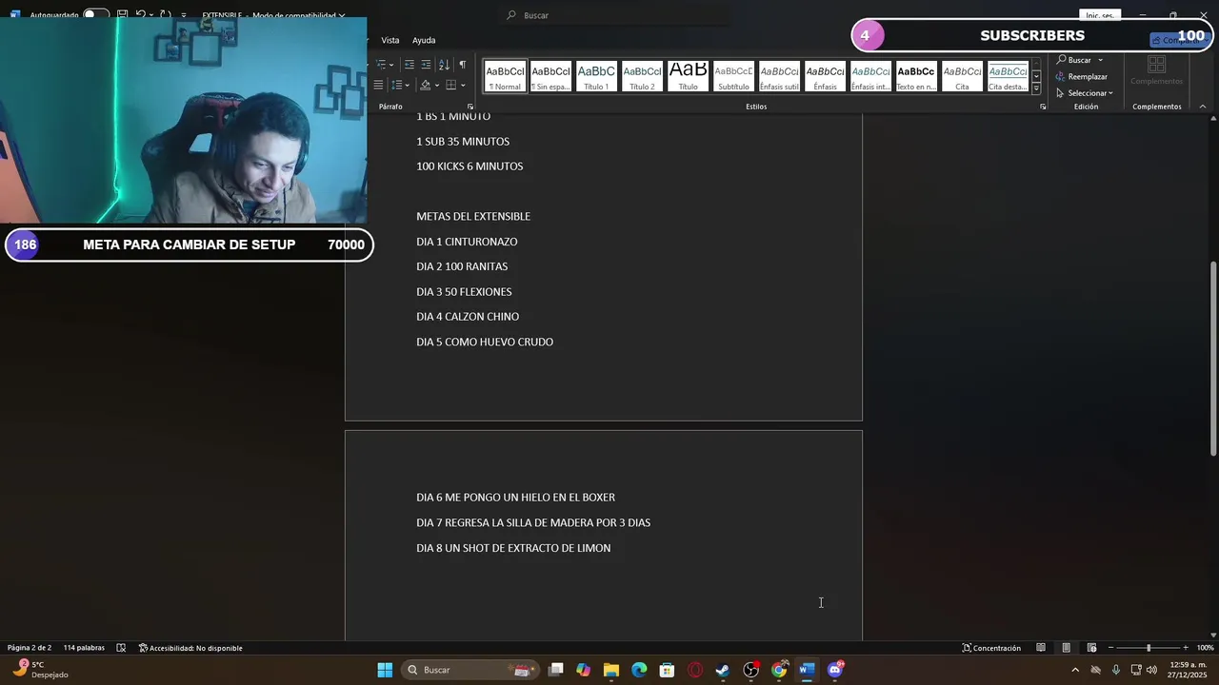This screenshot has height=685, width=1219.
Task: Open the Buscar dropdown arrow in Edición
Action: point(1100,60)
